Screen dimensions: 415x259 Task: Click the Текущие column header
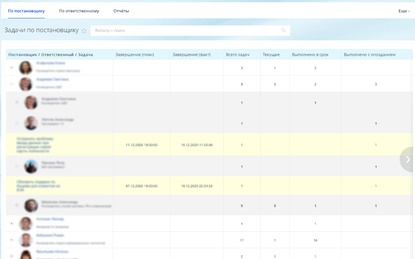[271, 55]
